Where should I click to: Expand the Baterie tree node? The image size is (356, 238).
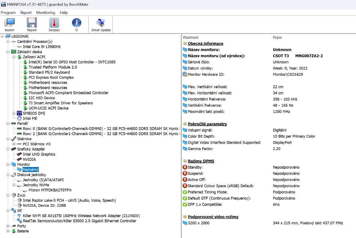coord(8,231)
